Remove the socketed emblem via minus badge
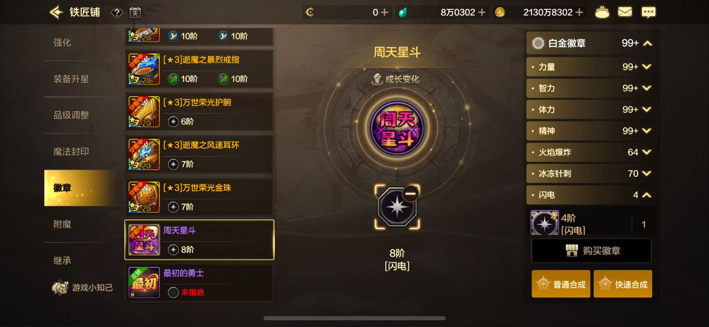The height and width of the screenshot is (327, 709). [410, 193]
